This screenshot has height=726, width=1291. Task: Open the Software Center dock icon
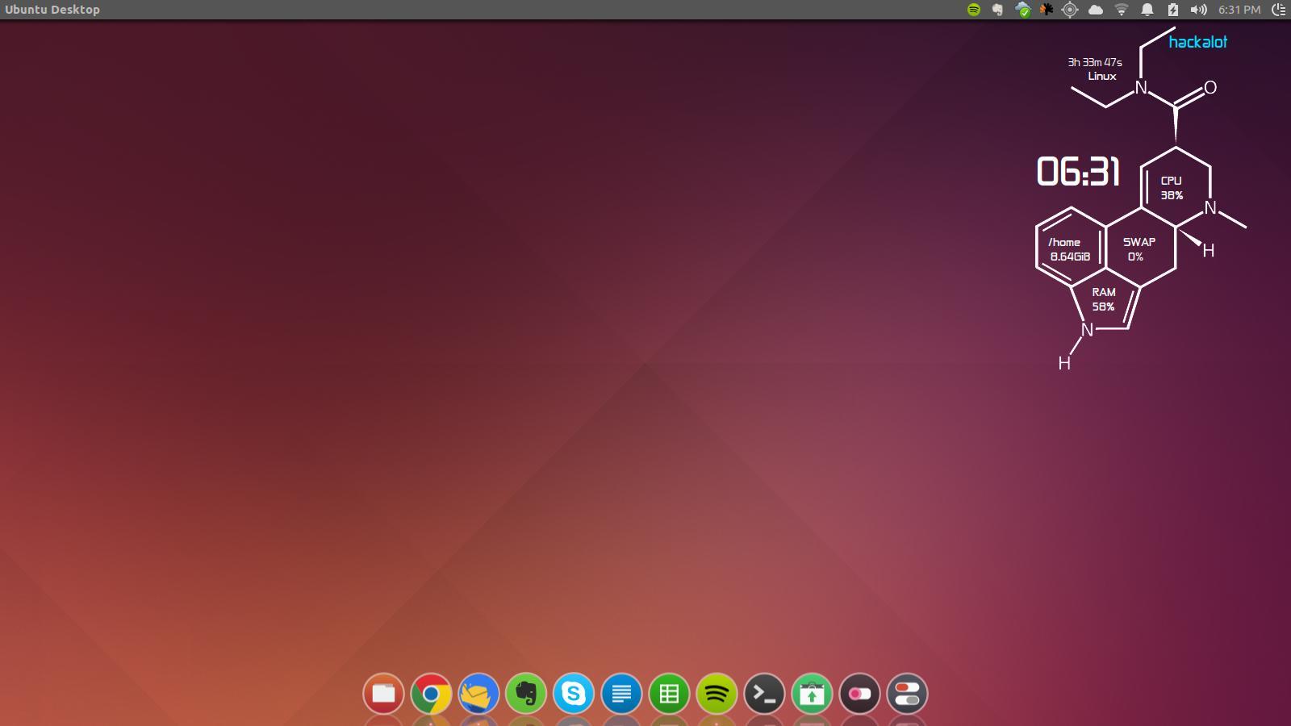811,692
